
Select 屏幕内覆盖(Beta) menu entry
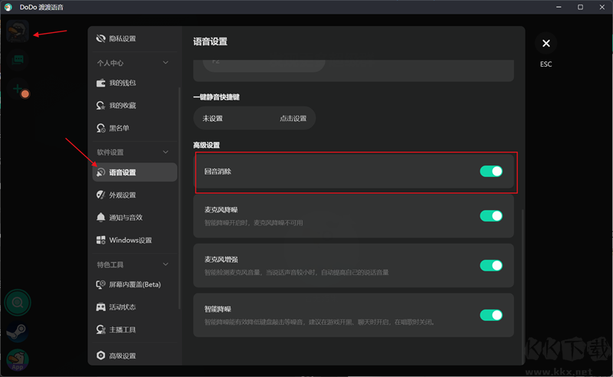(x=135, y=284)
